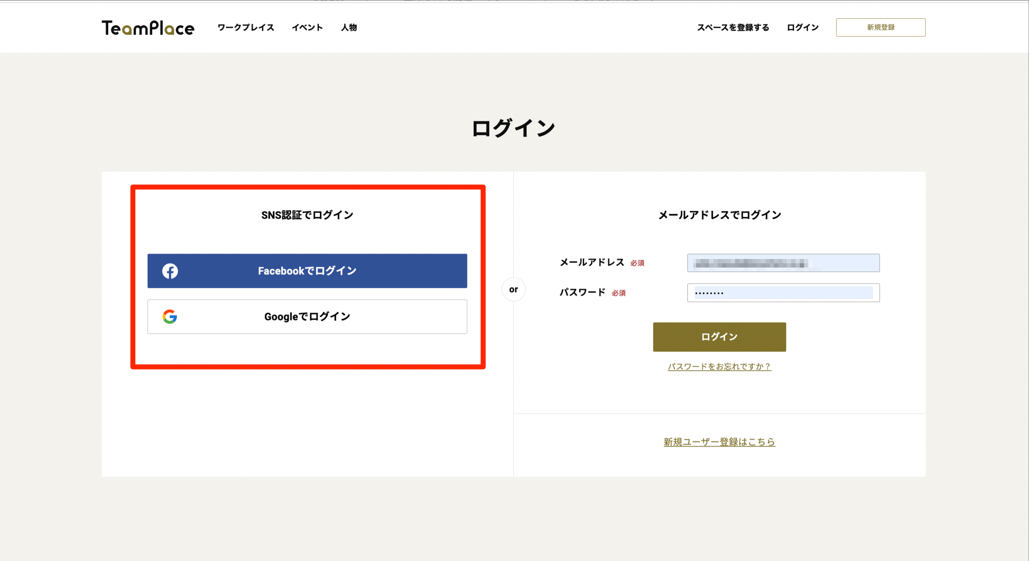
Task: Log in with Googleでログイン button
Action: 307,317
